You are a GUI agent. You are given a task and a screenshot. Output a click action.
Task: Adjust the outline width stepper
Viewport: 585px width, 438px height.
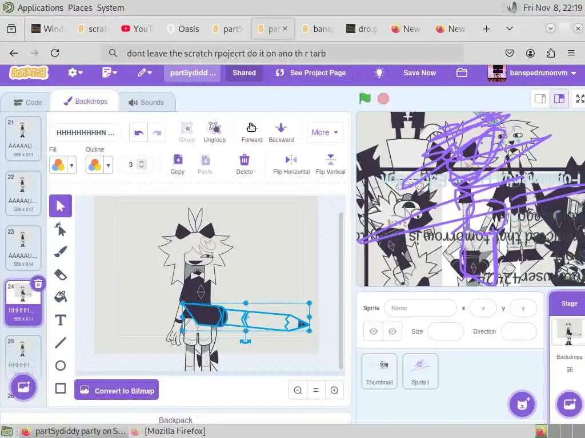pos(142,164)
